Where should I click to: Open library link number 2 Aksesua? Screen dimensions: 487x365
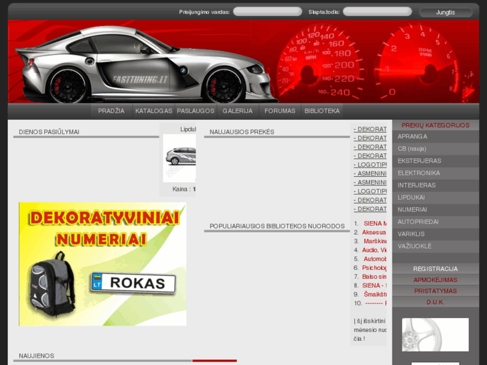point(374,232)
